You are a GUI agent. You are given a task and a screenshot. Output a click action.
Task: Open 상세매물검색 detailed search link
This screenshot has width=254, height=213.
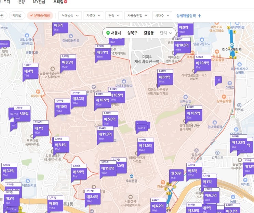[x=186, y=16]
